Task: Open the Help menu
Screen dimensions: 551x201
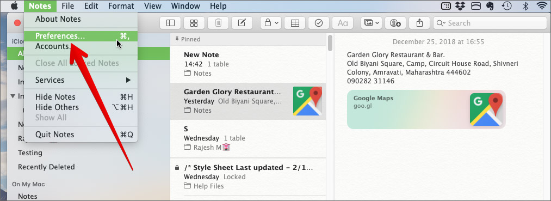Action: click(x=218, y=6)
